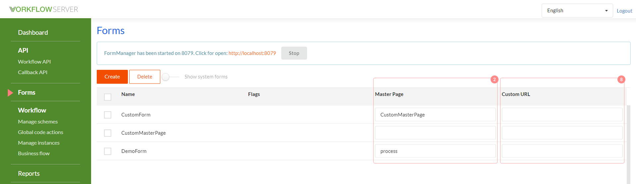
Task: Go to Workflow API page
Action: point(34,62)
